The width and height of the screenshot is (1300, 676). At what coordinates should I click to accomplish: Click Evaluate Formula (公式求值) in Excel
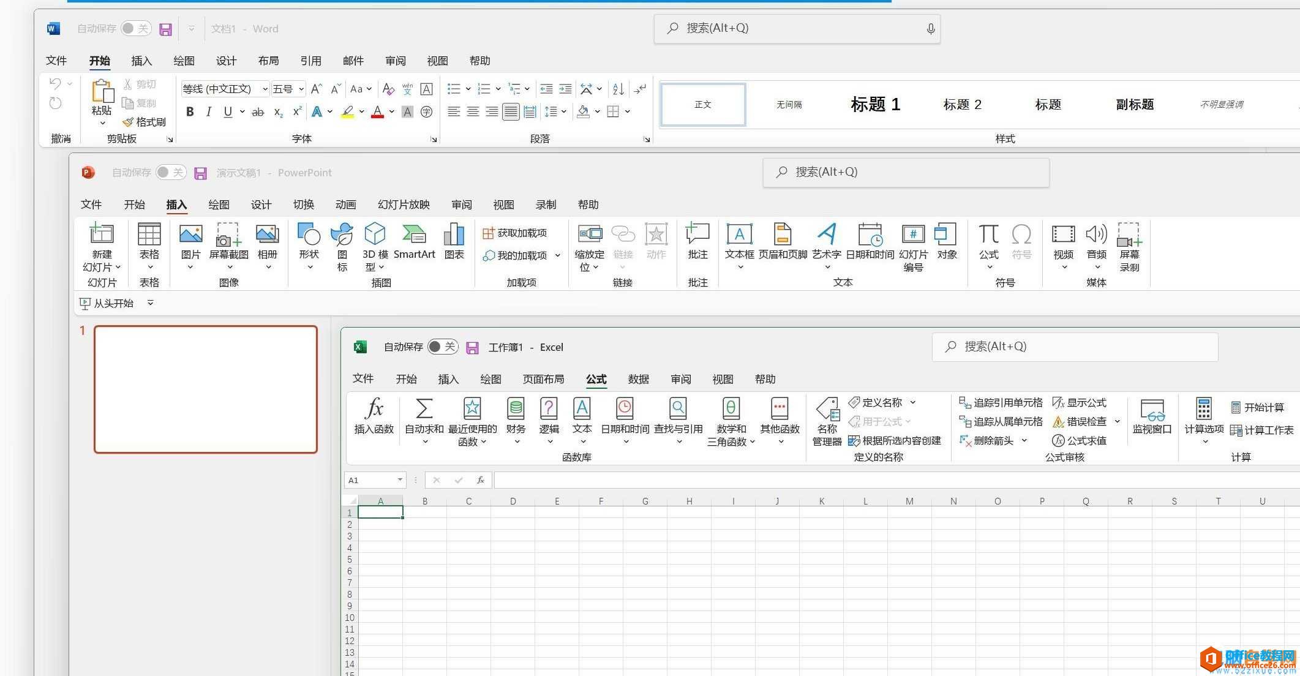coord(1079,441)
